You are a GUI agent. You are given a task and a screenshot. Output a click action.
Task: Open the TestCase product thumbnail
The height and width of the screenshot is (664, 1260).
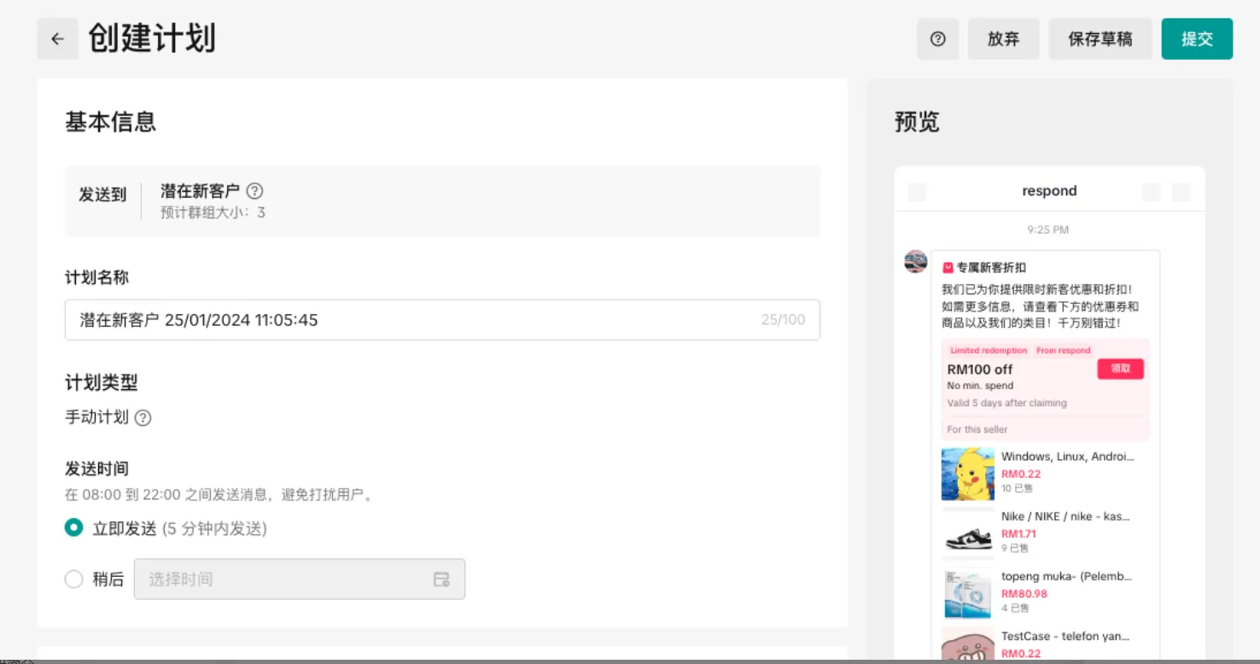tap(968, 645)
